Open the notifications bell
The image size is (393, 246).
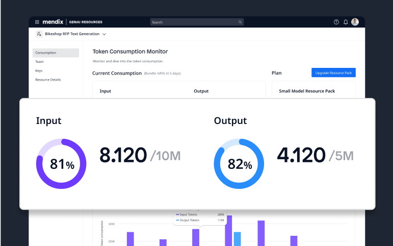346,22
